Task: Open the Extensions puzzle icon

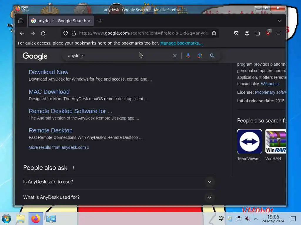Action: pyautogui.click(x=257, y=33)
